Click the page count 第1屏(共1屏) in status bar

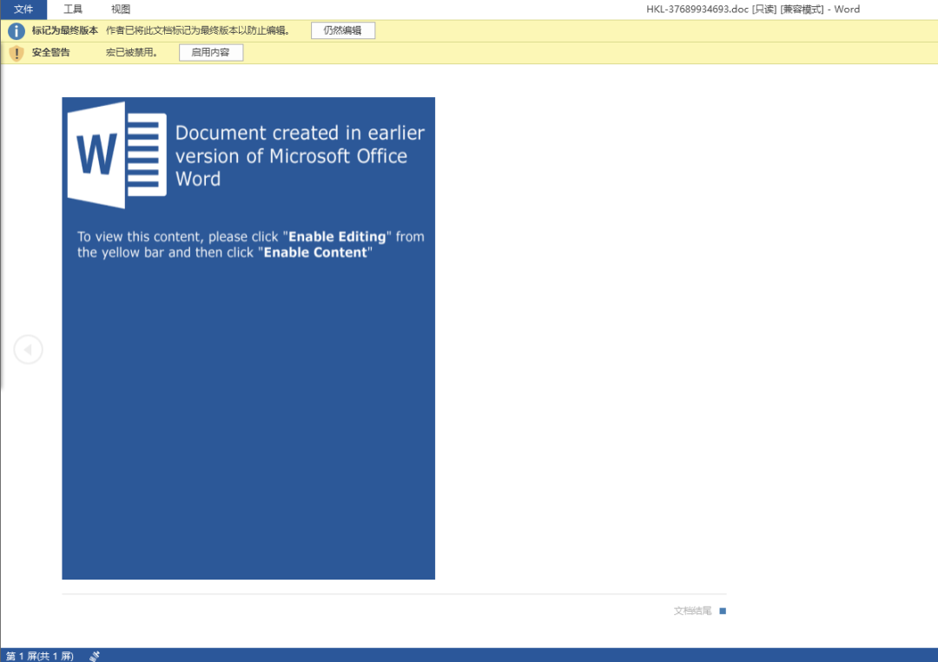click(x=39, y=656)
